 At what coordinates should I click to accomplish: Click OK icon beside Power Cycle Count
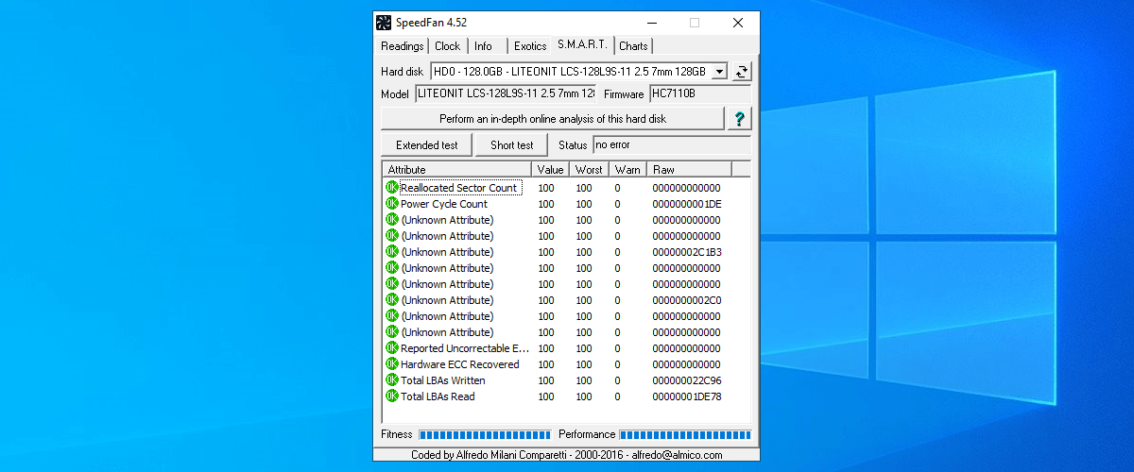tap(392, 203)
